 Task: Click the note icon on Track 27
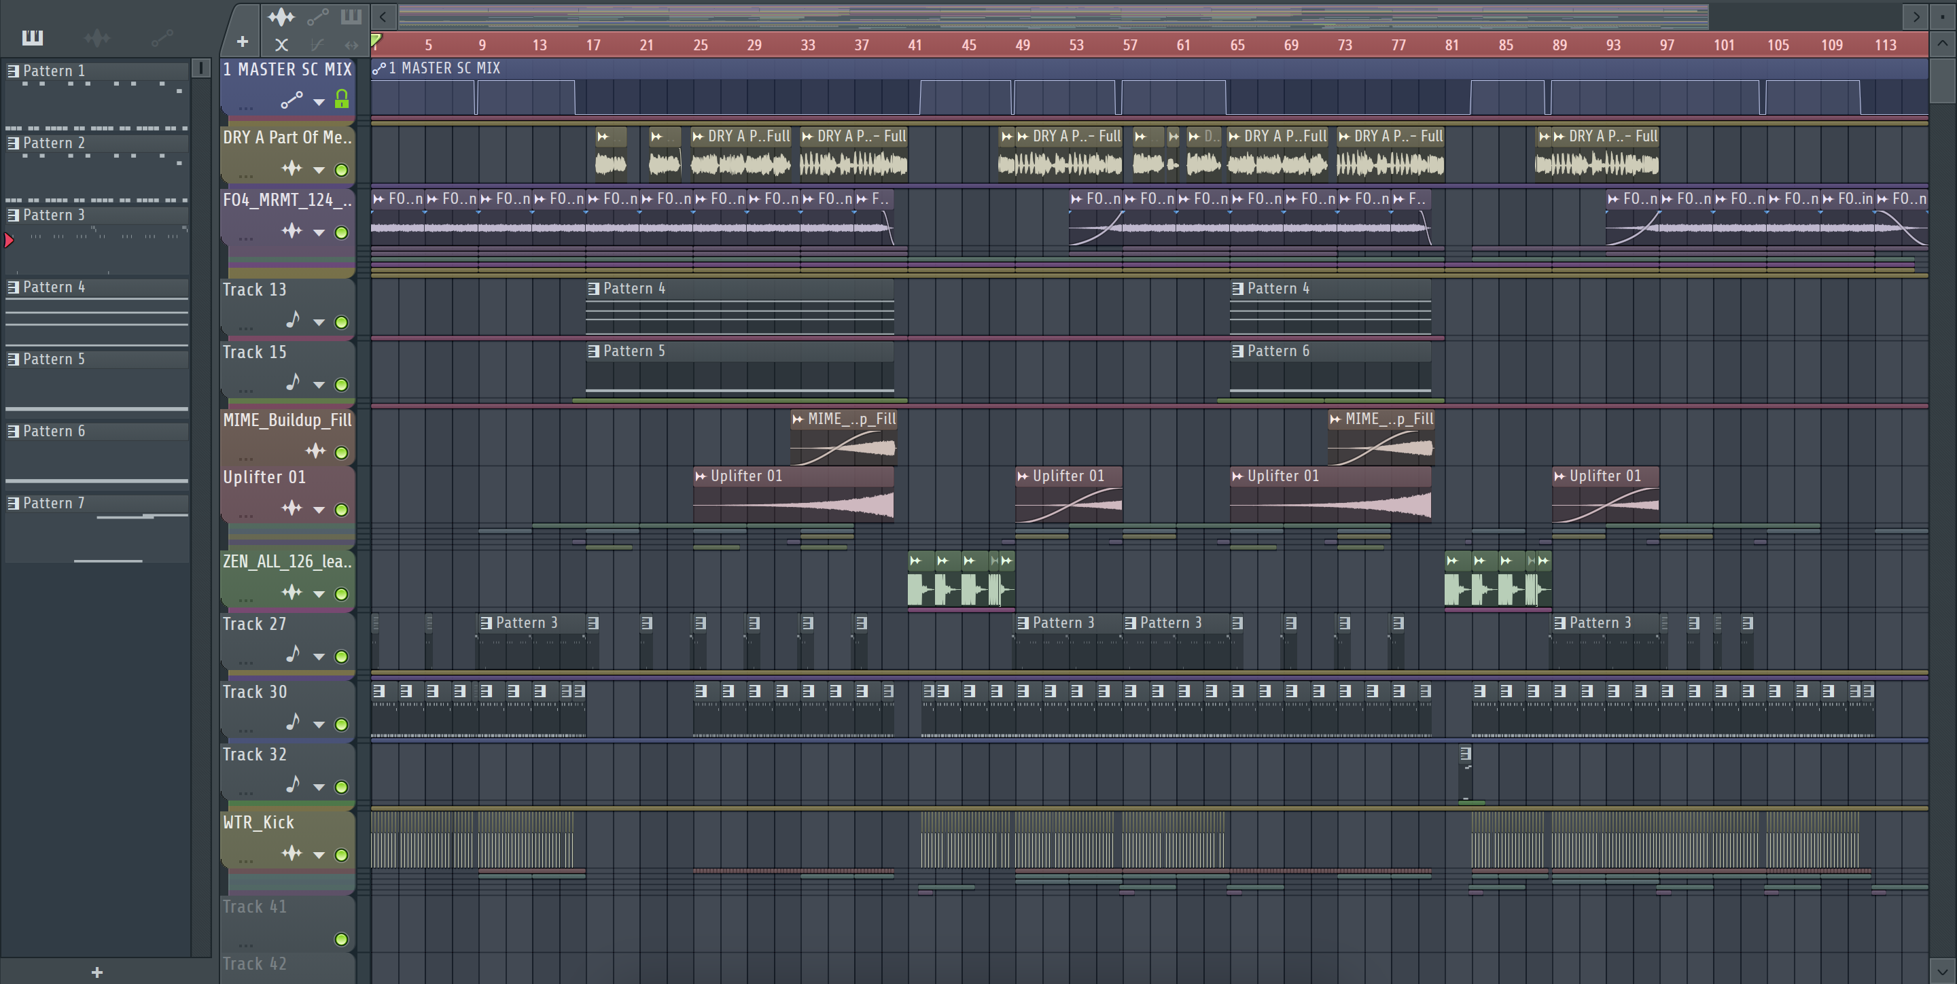(x=294, y=654)
